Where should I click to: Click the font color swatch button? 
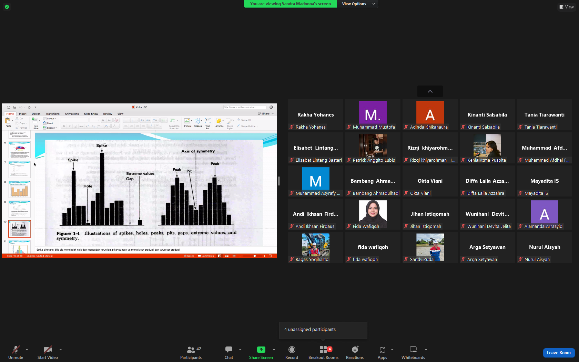[x=115, y=126]
